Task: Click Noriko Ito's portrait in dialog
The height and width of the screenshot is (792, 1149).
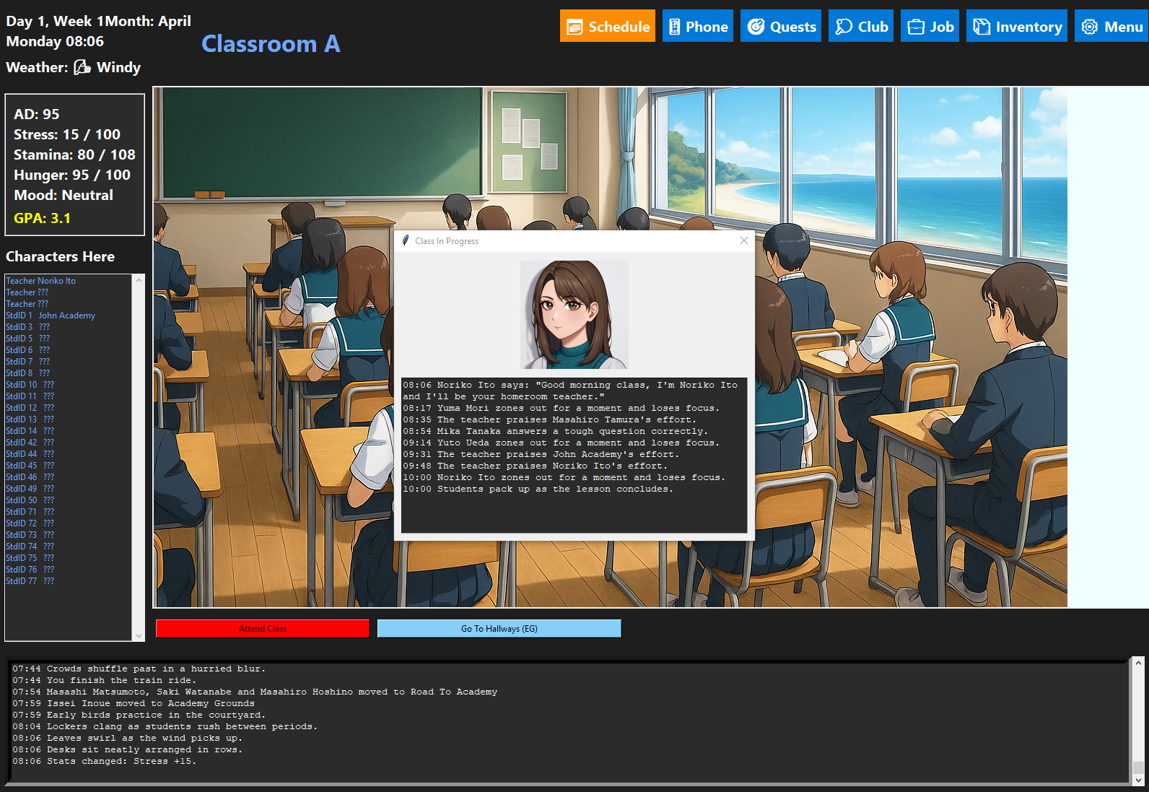Action: pyautogui.click(x=574, y=315)
